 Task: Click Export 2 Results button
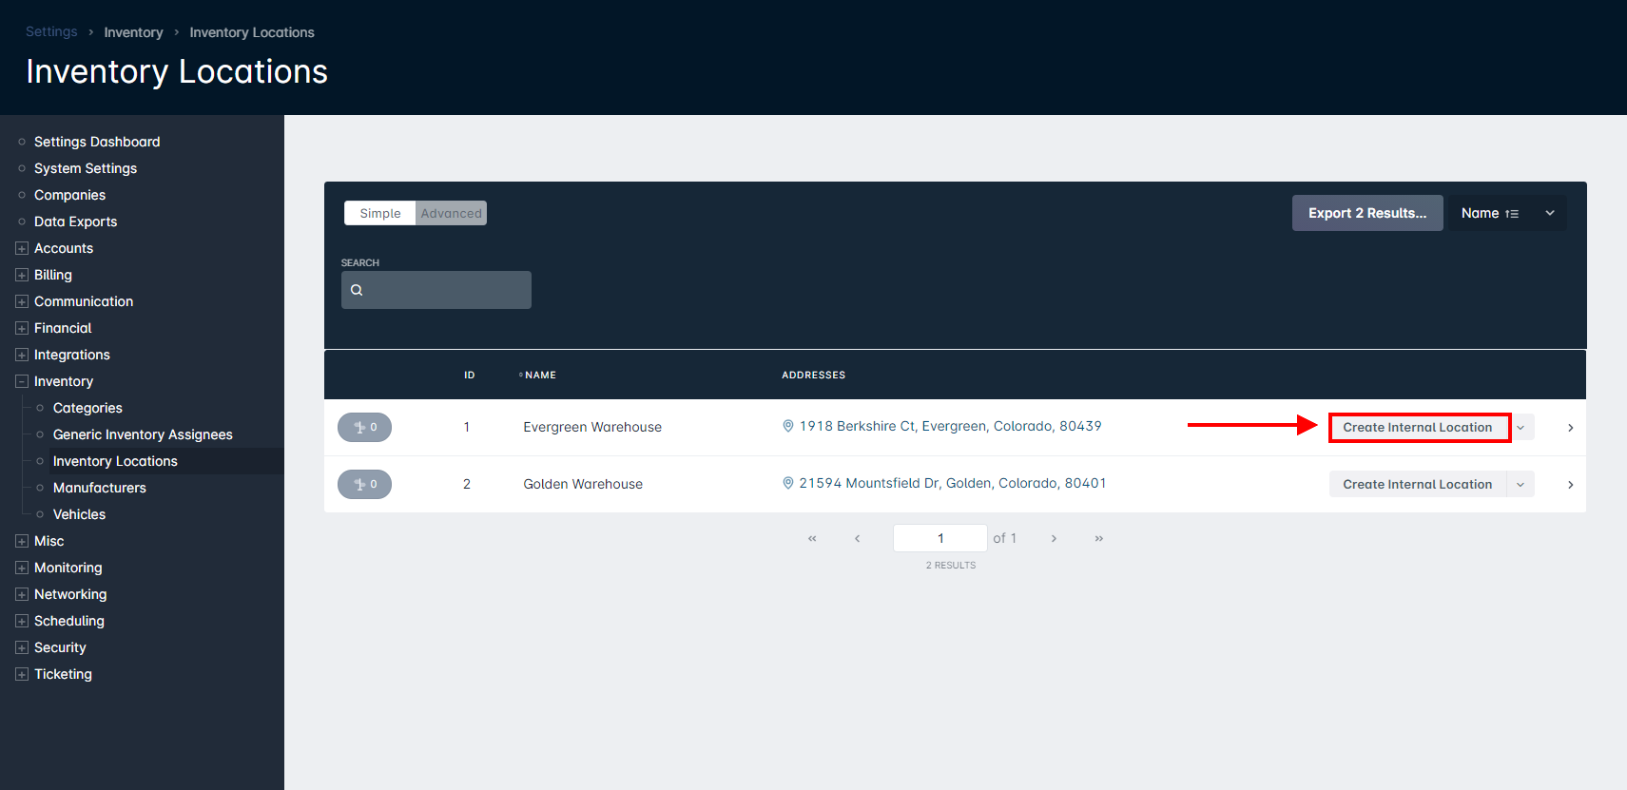[1367, 213]
